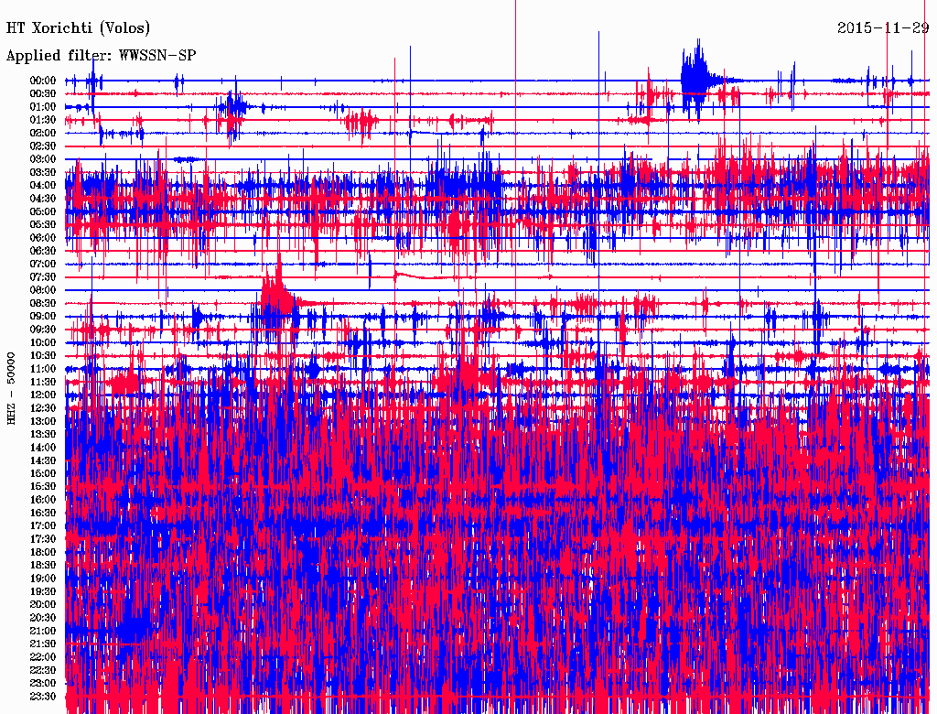
Task: Click the 03:30 time label
Action: tap(43, 172)
